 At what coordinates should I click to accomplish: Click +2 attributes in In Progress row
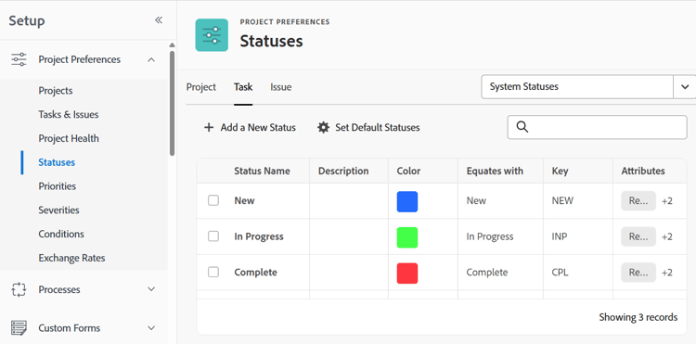click(x=667, y=237)
